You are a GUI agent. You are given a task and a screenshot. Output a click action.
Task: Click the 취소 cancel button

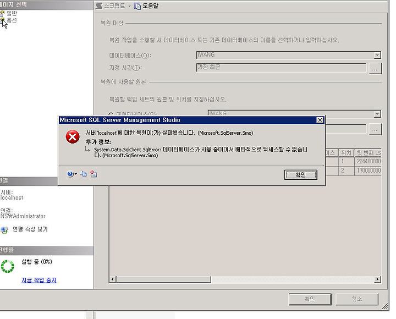357,299
